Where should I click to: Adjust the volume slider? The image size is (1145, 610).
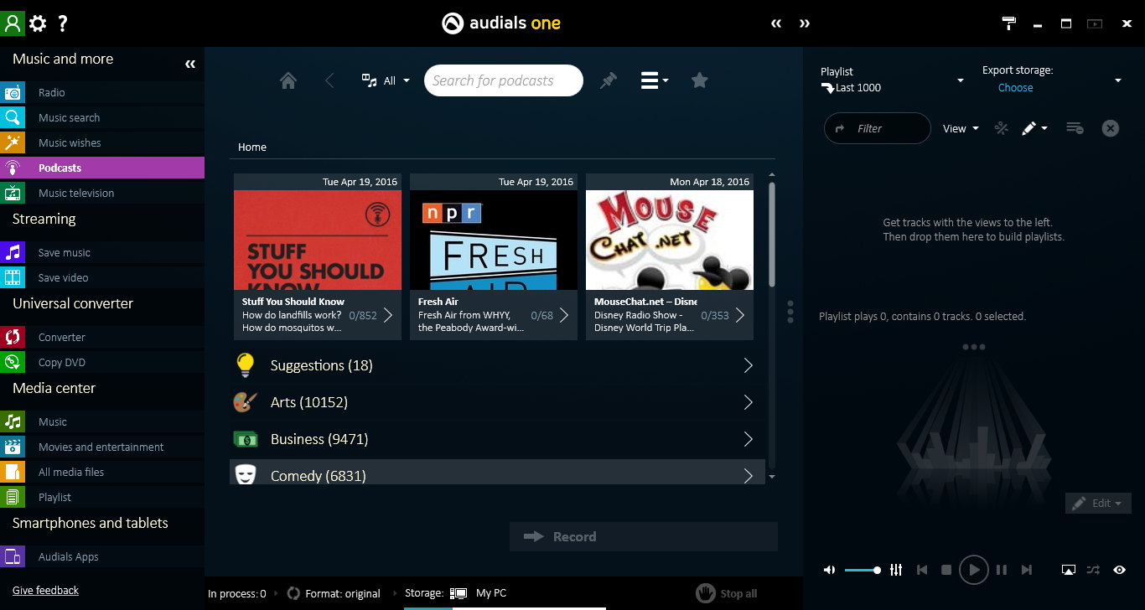pyautogui.click(x=863, y=570)
